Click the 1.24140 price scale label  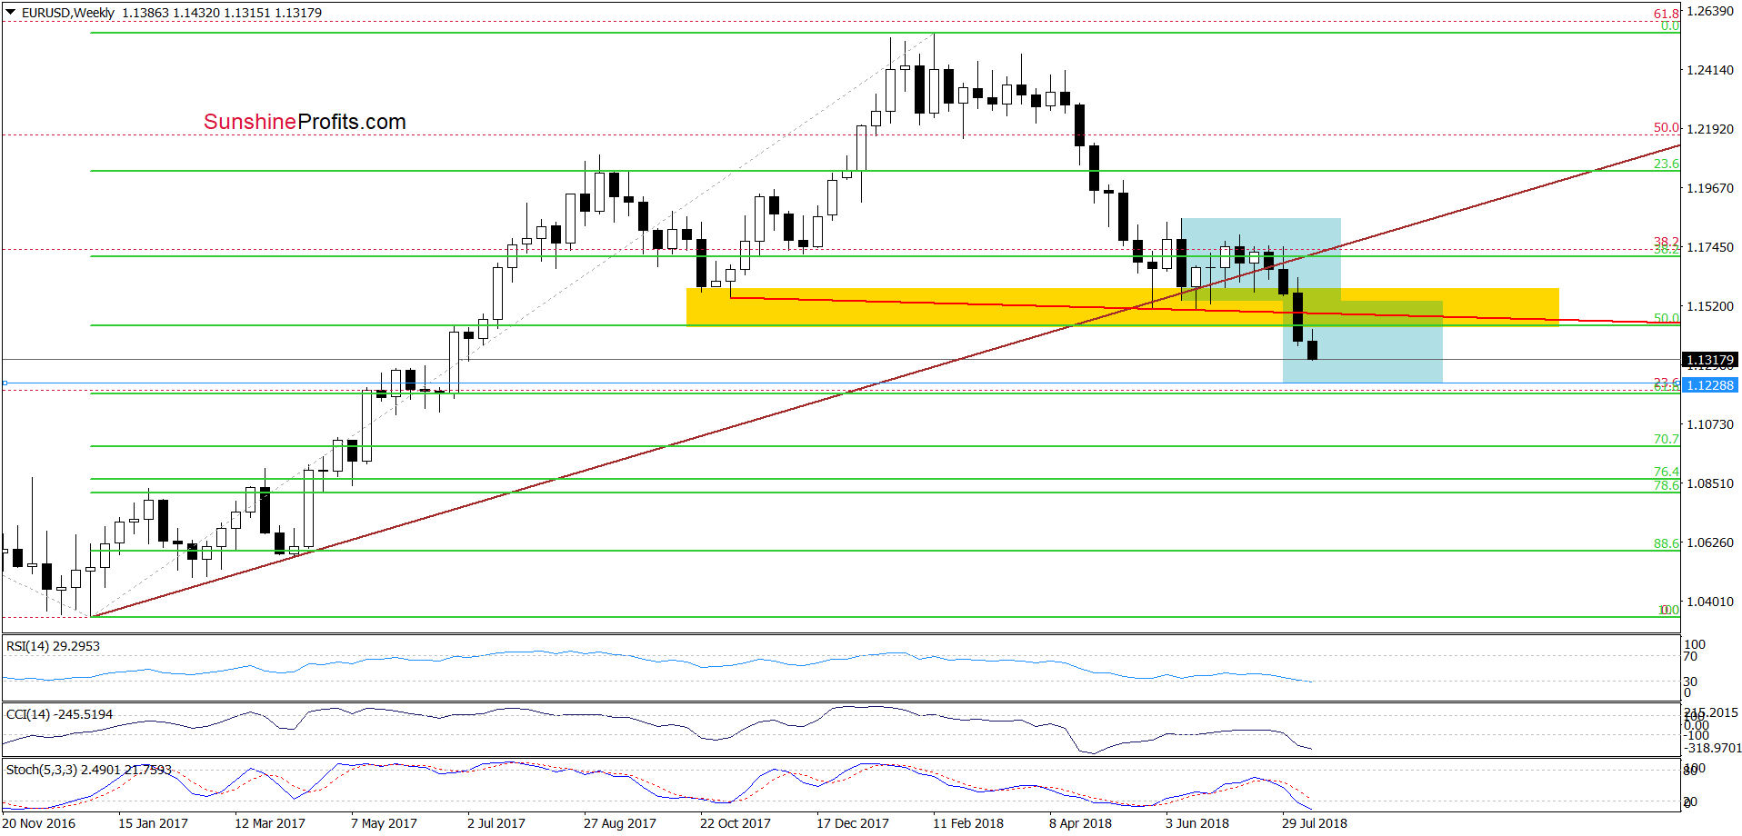pos(1710,70)
